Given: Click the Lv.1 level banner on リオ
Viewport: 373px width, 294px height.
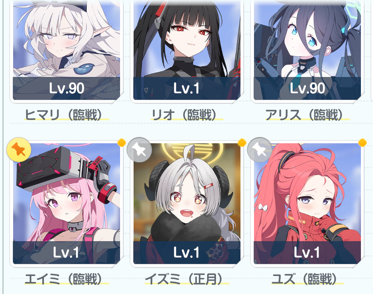Looking at the screenshot, I should click(187, 88).
